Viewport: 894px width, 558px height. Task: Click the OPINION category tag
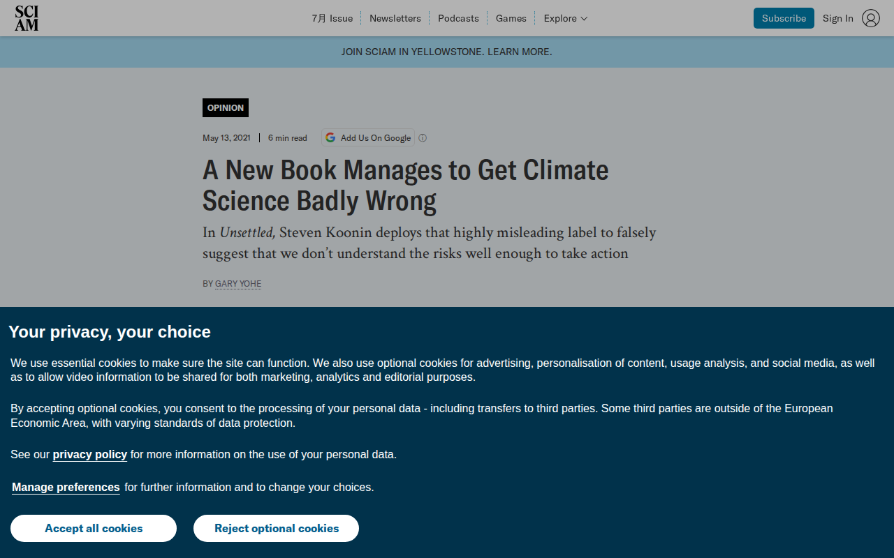(226, 108)
